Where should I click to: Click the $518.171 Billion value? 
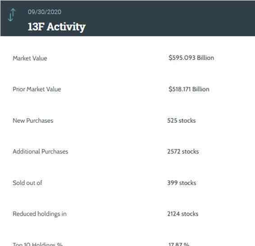point(189,89)
